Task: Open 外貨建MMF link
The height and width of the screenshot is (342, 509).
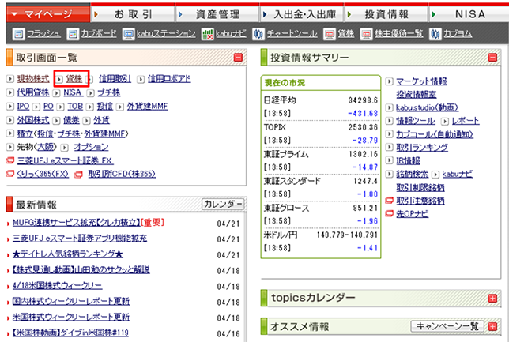Action: pos(147,107)
